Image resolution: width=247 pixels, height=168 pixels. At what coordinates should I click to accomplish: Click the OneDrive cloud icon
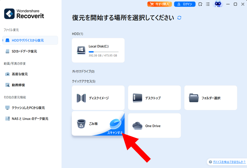click(137, 126)
